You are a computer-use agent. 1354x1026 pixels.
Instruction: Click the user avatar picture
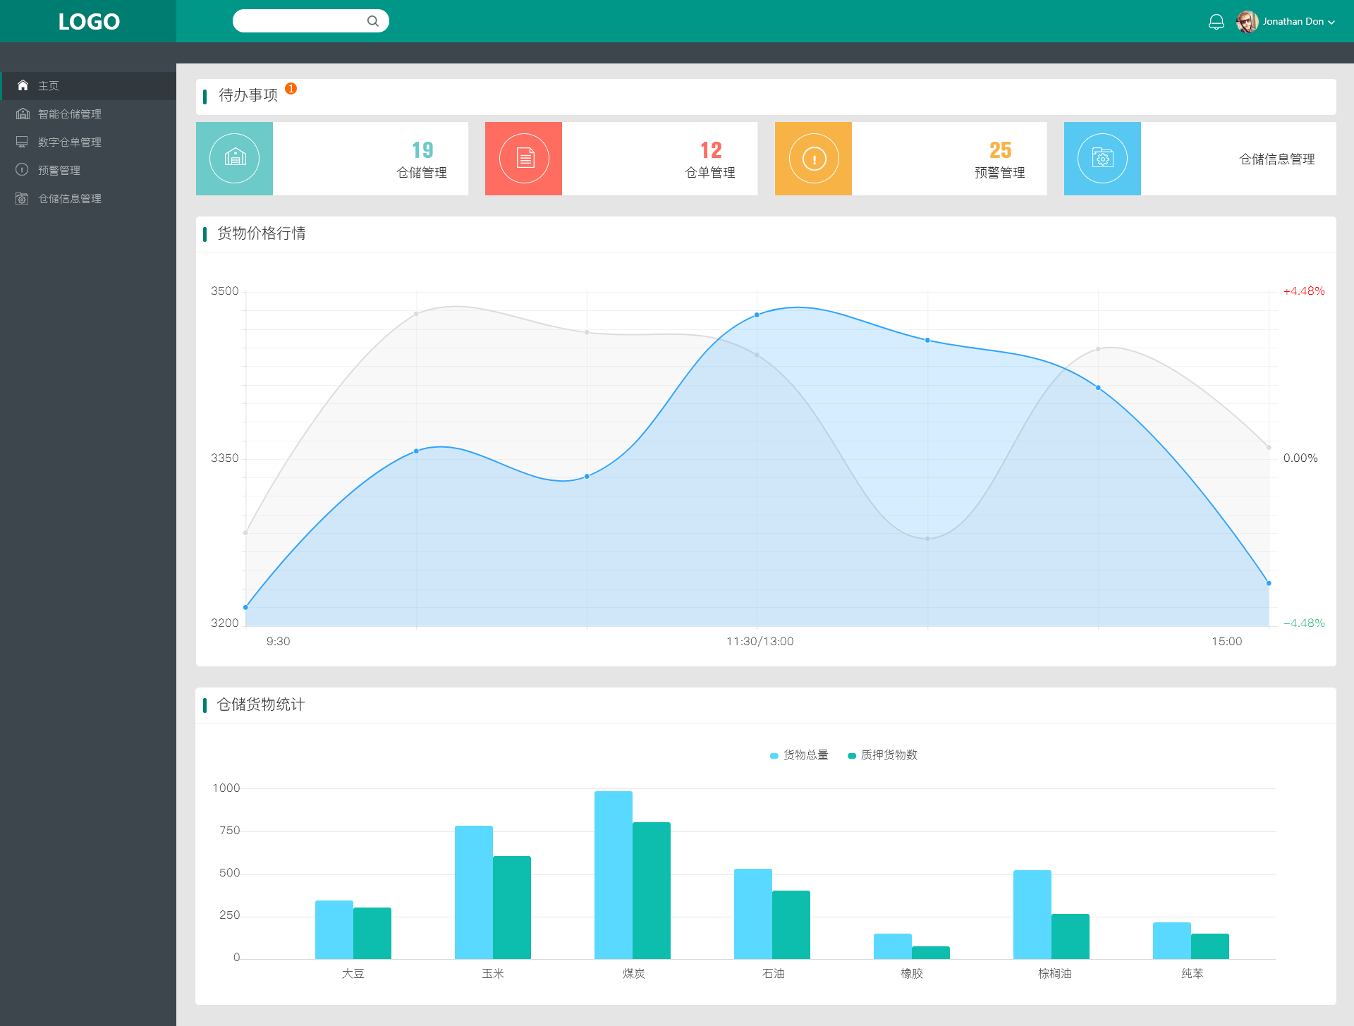(x=1247, y=22)
